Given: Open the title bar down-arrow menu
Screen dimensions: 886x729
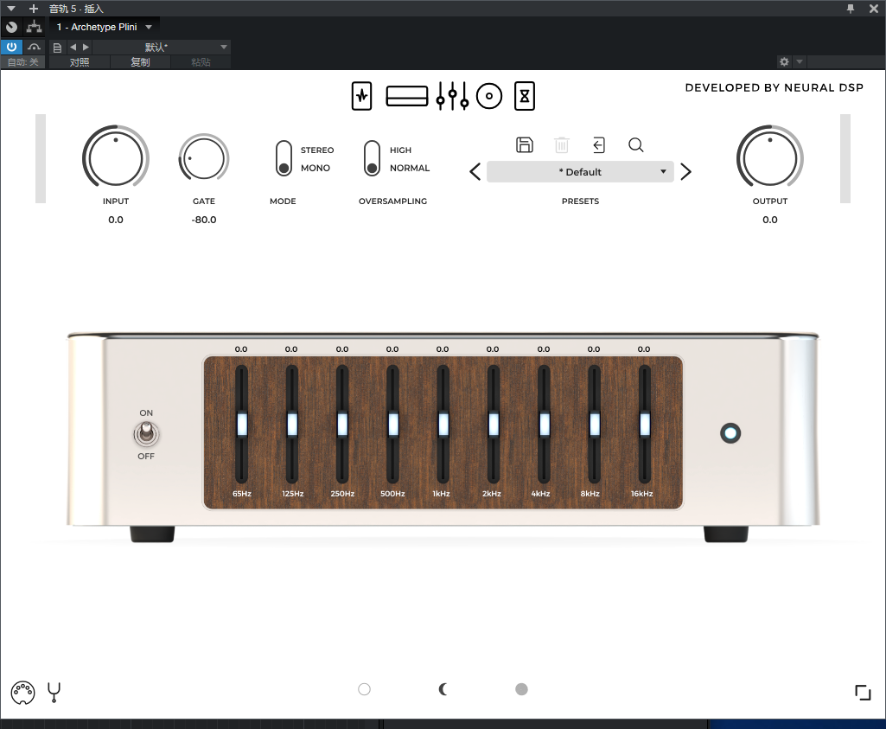Looking at the screenshot, I should (x=10, y=9).
